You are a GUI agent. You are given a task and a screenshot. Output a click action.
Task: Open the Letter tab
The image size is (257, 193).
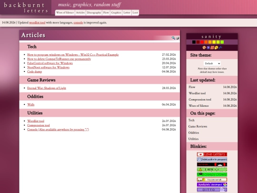[127, 13]
